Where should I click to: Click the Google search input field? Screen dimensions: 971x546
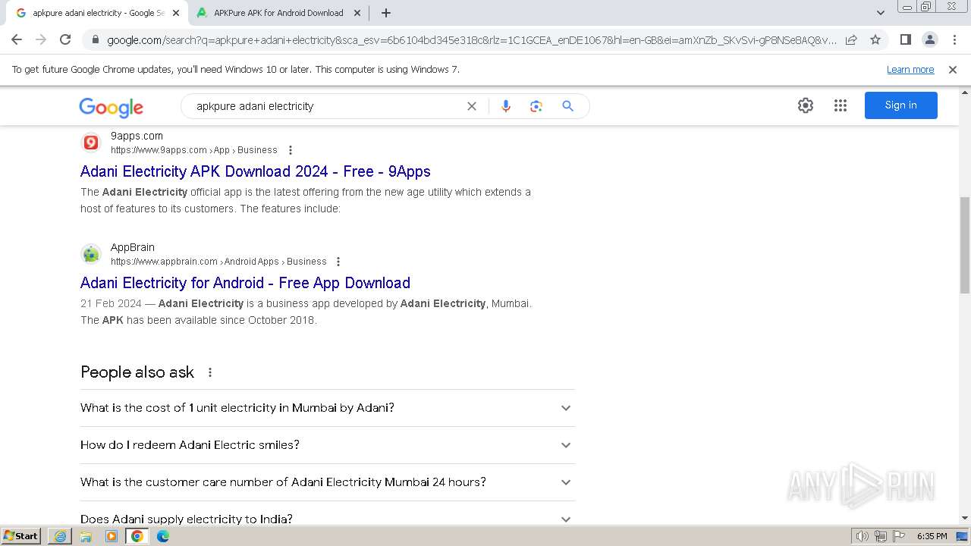[325, 106]
